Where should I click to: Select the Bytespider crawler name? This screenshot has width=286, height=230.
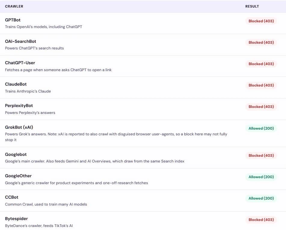click(17, 219)
